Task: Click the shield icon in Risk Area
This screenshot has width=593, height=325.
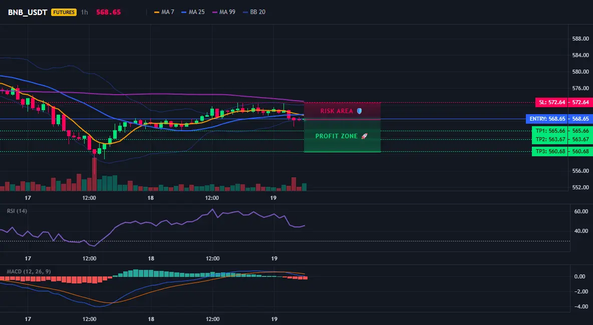Action: [359, 111]
